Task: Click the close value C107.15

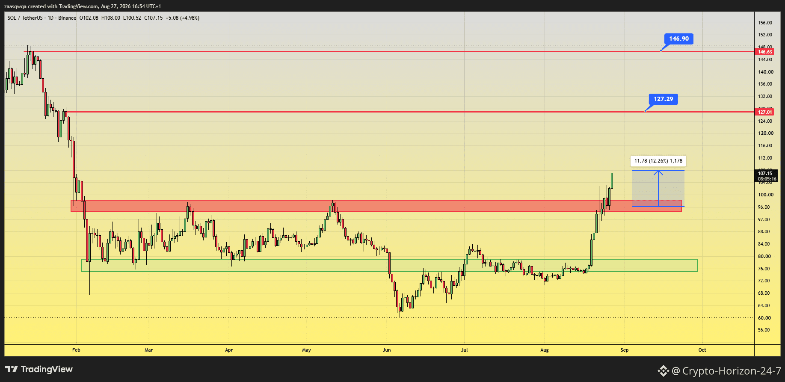Action: [154, 18]
